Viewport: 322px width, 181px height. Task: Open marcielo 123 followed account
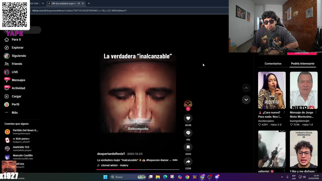point(18,149)
